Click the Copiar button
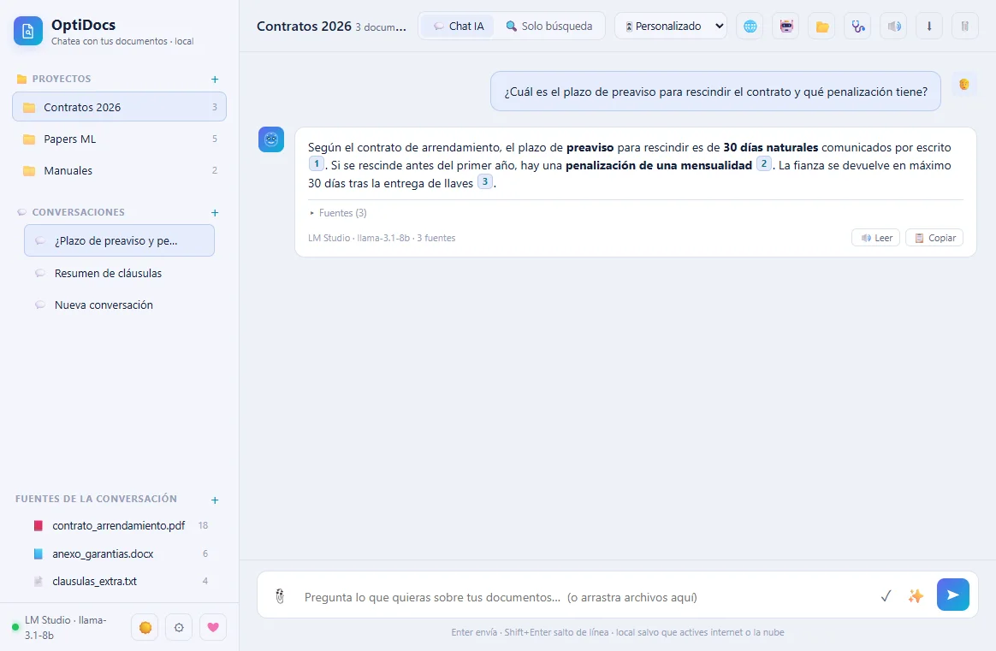This screenshot has width=996, height=651. tap(934, 238)
